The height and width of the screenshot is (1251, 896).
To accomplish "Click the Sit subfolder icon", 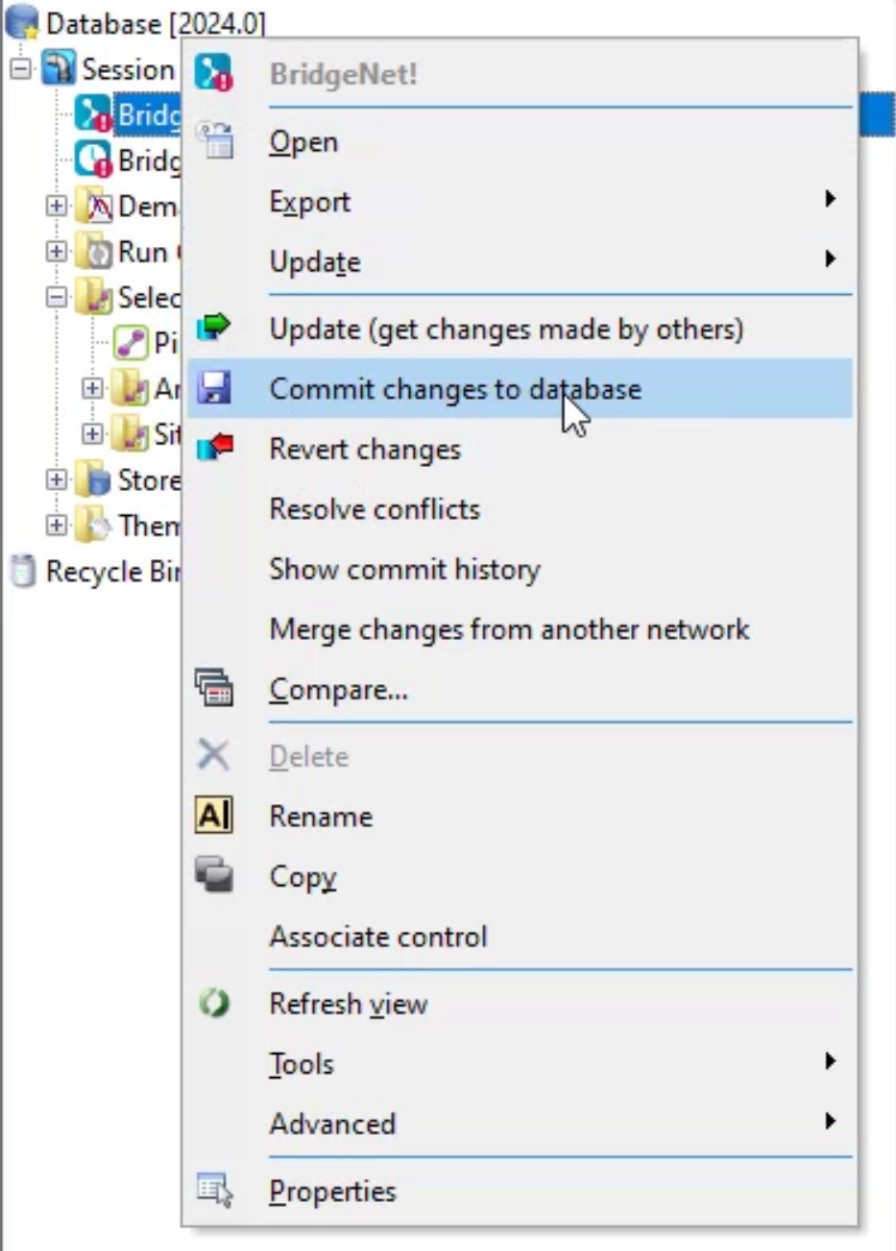I will coord(131,434).
